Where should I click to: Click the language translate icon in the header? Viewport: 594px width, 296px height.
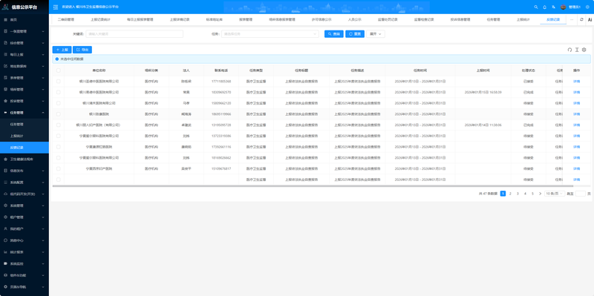[x=554, y=7]
